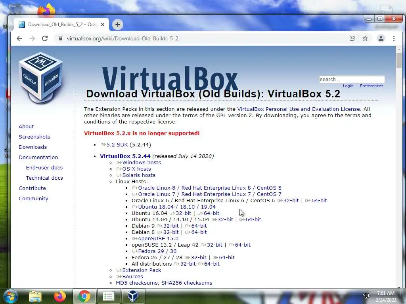Download the Extension Pack

tap(139, 270)
